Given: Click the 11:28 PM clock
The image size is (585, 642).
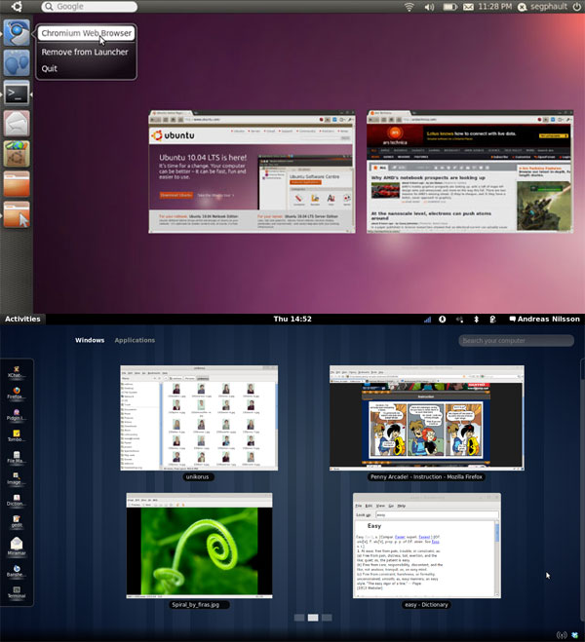Looking at the screenshot, I should tap(495, 7).
